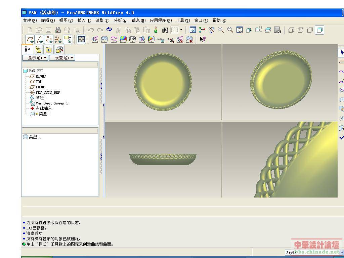Viewport: 344px width, 258px height.
Task: Click the Curvature analysis icon
Action: (x=95, y=39)
